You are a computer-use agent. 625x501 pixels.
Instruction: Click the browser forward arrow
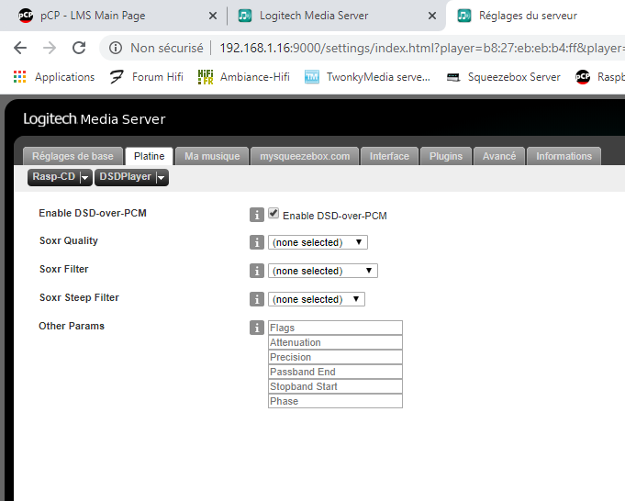(x=50, y=48)
